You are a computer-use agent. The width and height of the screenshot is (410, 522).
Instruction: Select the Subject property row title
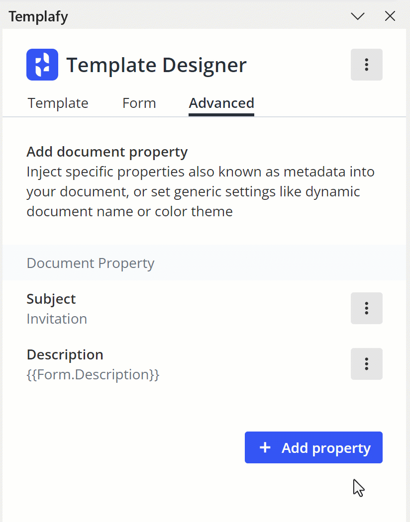(51, 299)
